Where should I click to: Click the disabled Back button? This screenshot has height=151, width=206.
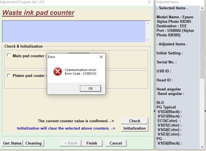(x=72, y=143)
